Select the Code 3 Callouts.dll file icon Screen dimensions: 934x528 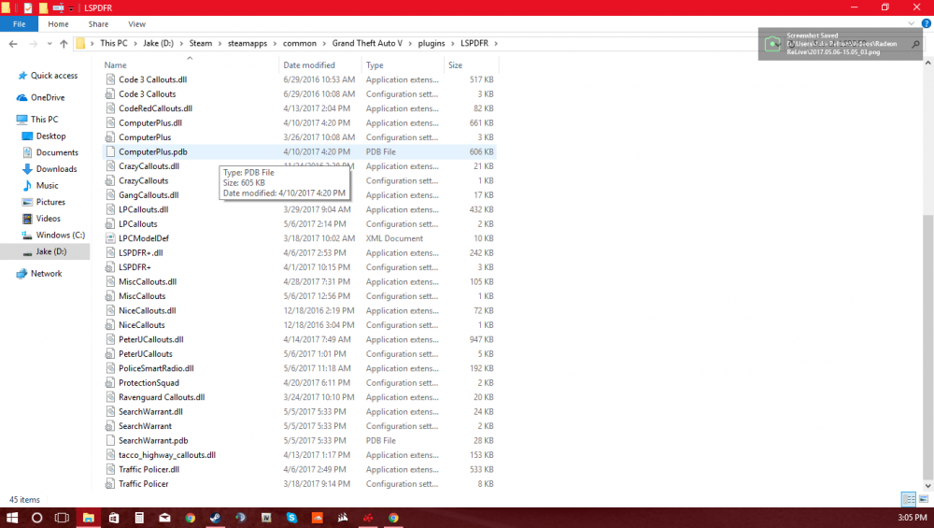point(110,79)
